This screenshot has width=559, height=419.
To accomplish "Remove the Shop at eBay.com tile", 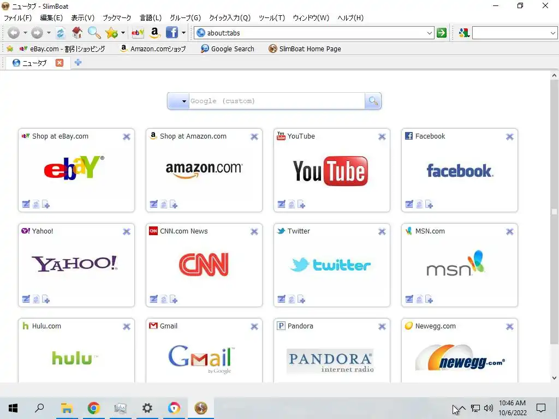I will pos(127,136).
